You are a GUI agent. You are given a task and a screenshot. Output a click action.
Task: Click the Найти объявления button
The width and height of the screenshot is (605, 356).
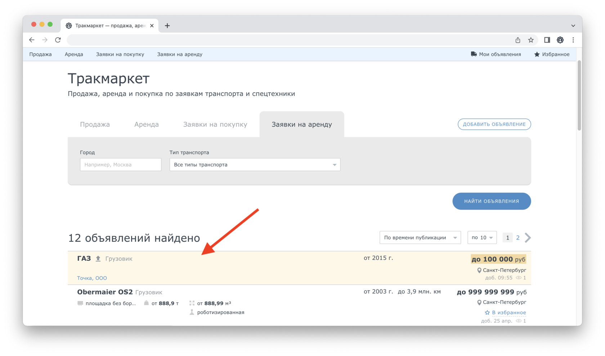coord(492,201)
